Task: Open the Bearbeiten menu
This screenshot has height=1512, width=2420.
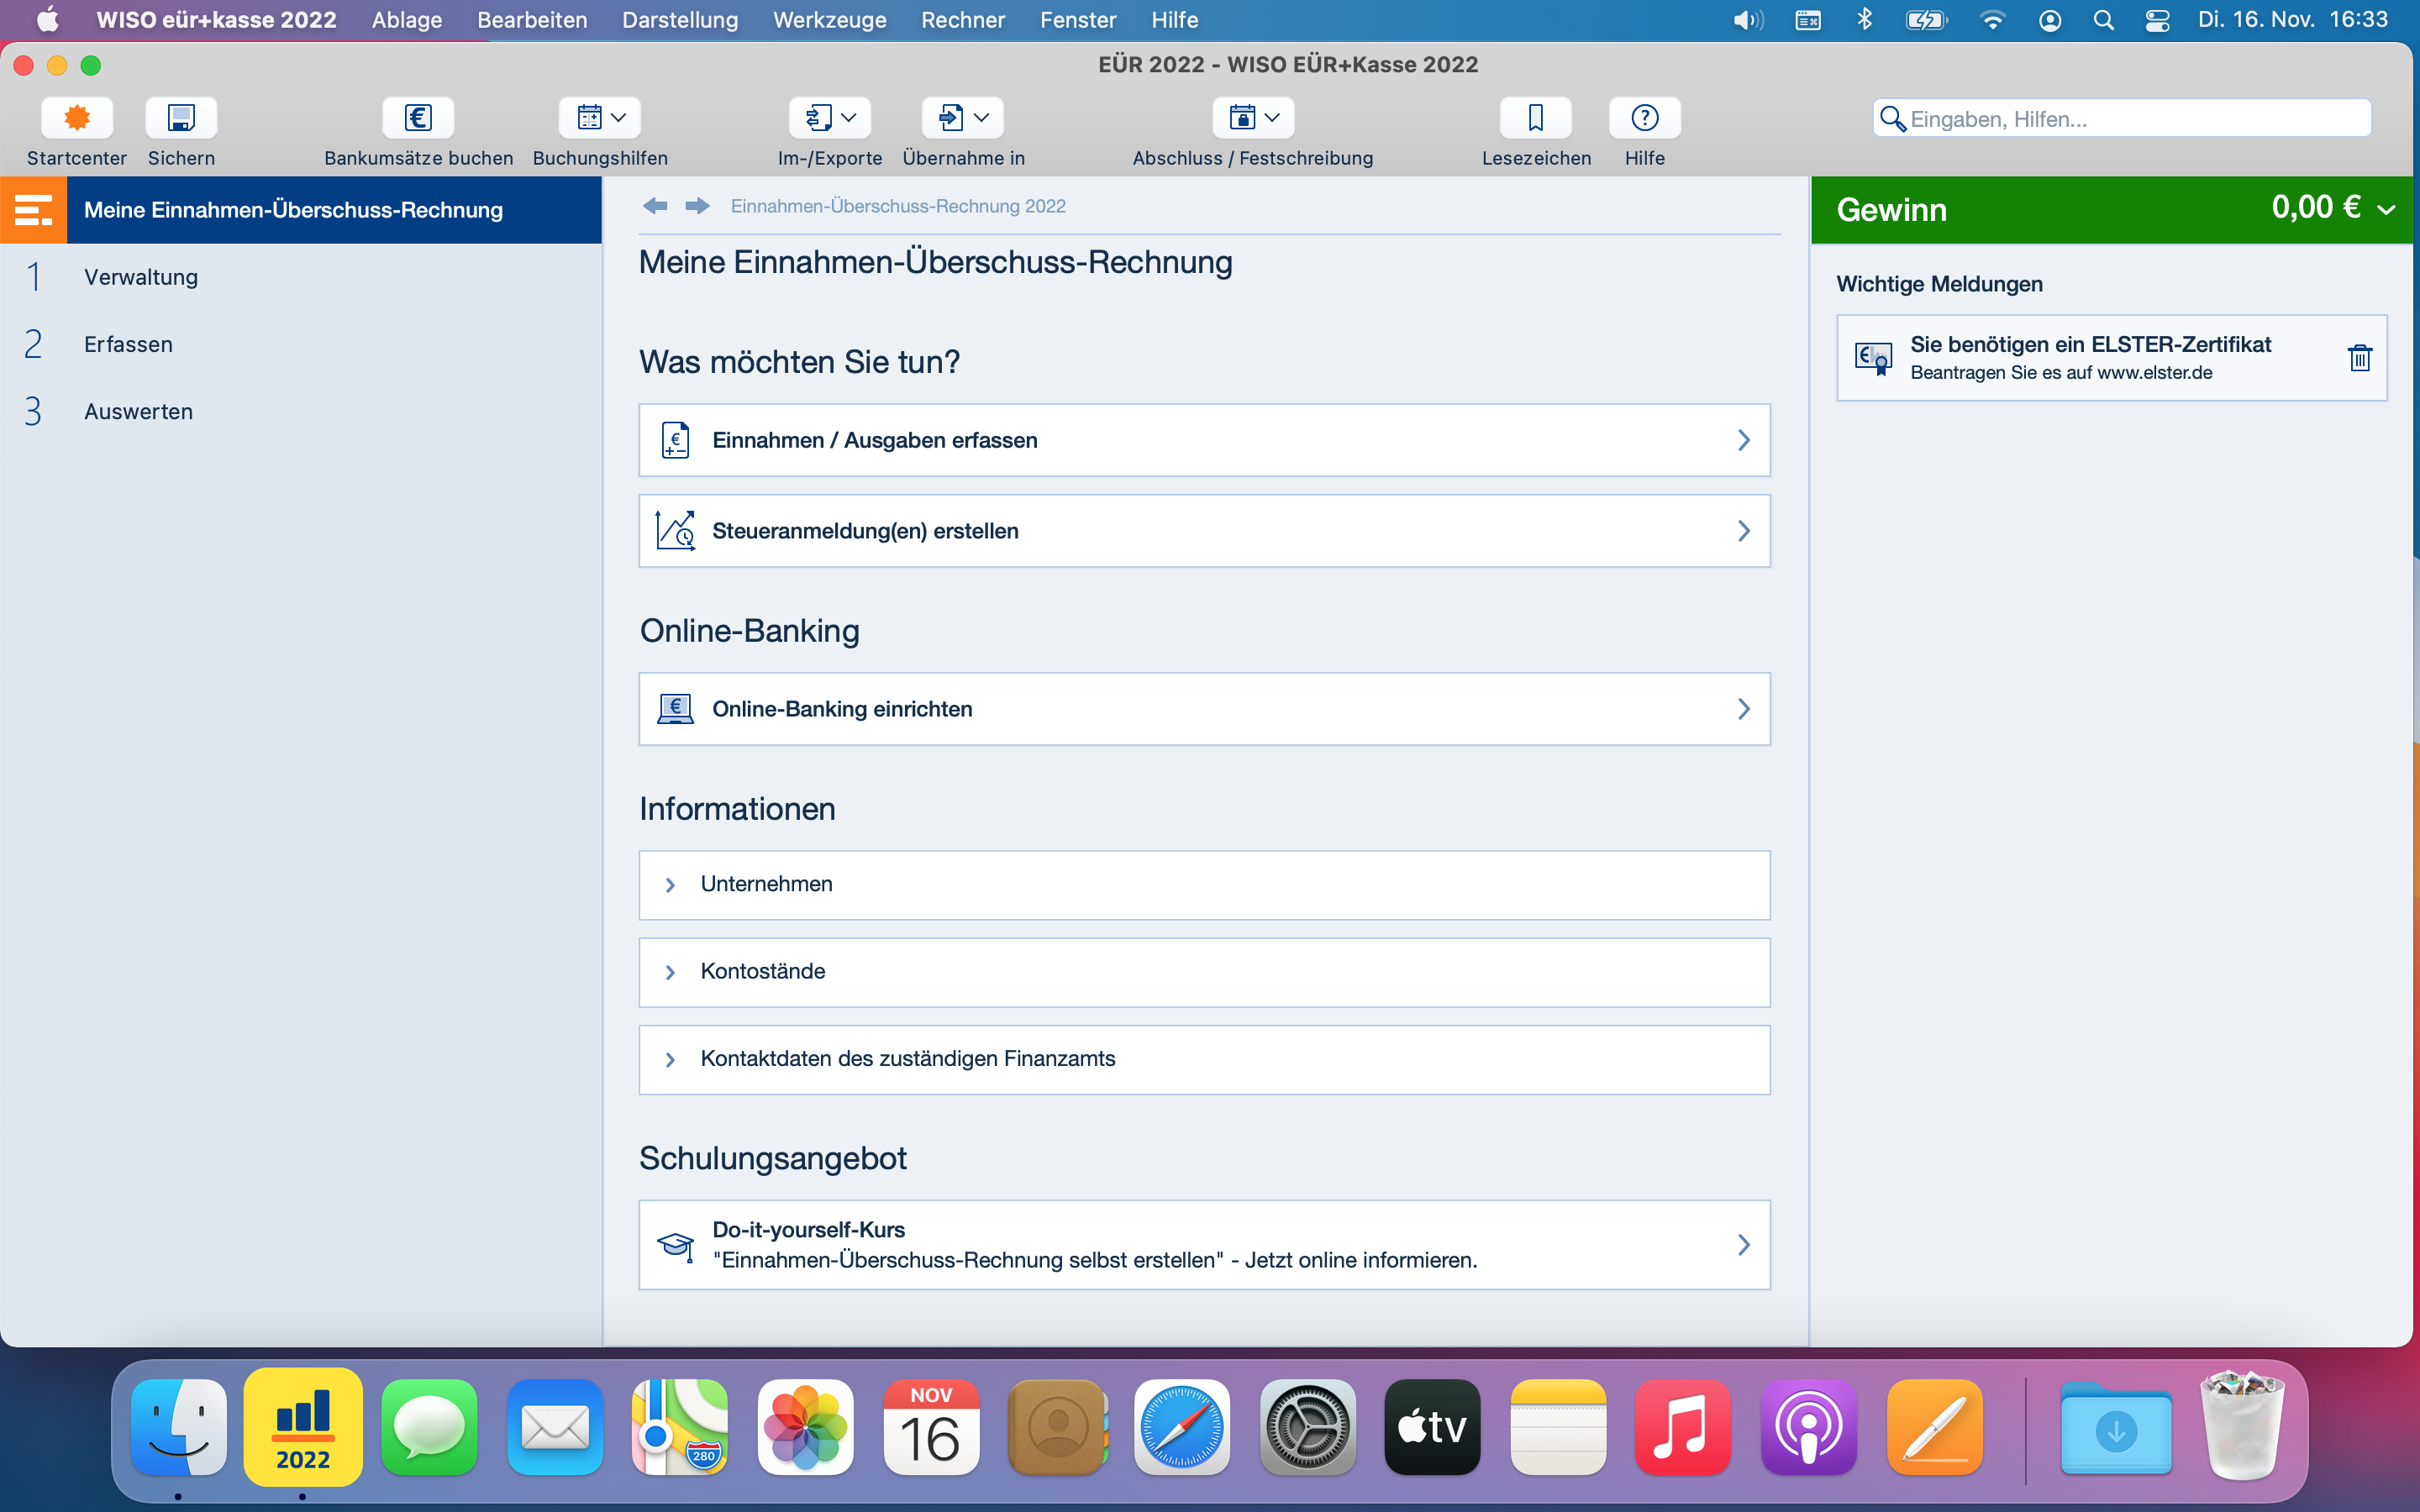Action: [532, 20]
